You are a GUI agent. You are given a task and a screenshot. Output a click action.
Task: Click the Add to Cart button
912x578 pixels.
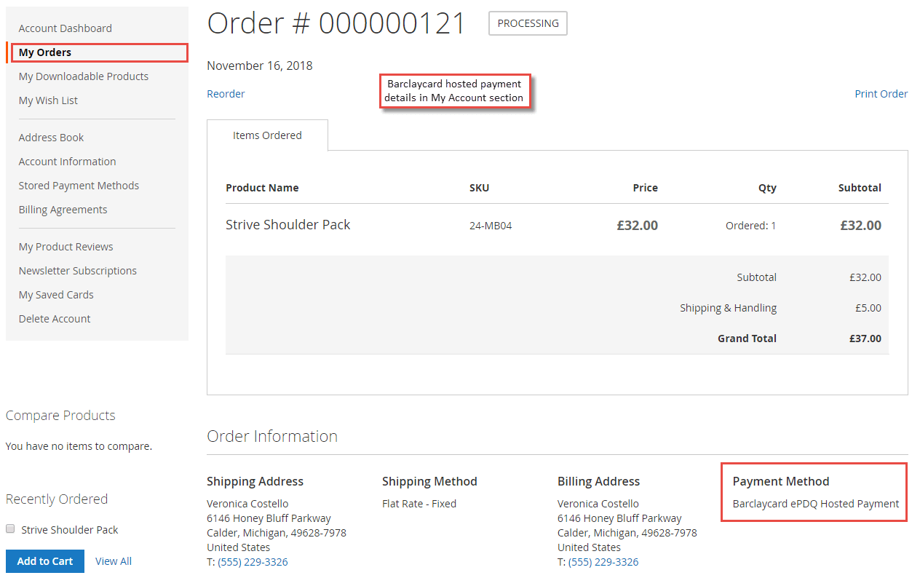[x=44, y=561]
